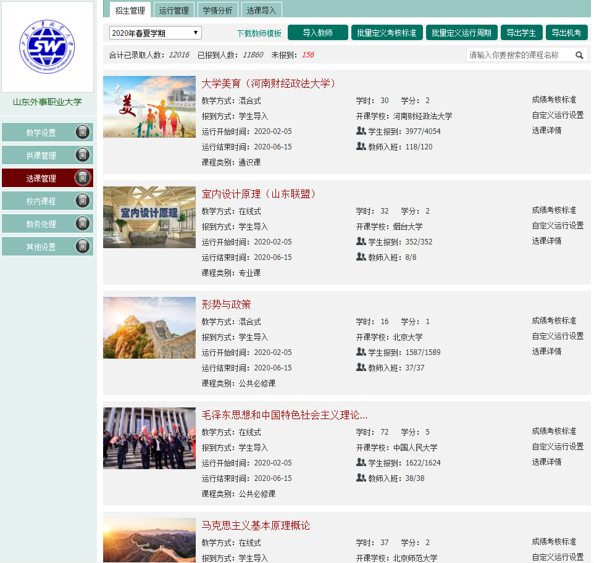The height and width of the screenshot is (563, 594).
Task: Click the 山东外事职业大学 school name
Action: 48,102
